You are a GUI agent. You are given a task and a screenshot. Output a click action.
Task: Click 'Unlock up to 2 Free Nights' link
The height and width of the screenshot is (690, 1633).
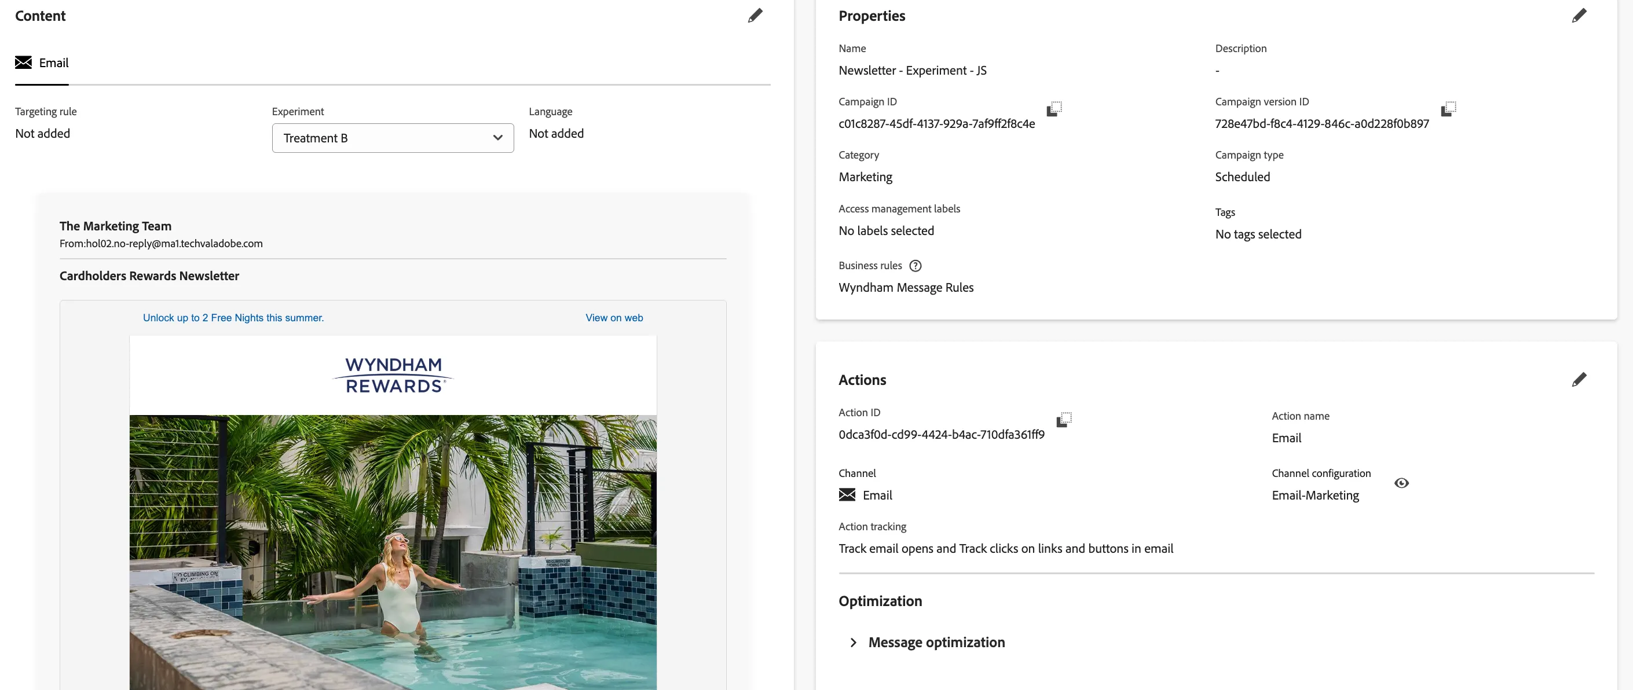tap(233, 318)
